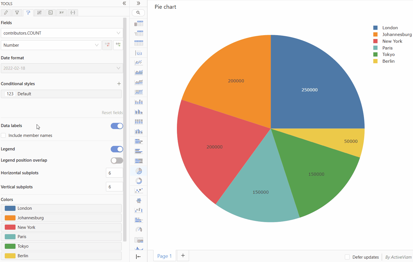Image resolution: width=413 pixels, height=262 pixels.
Task: Click the Vertical subplots input field
Action: pos(114,186)
